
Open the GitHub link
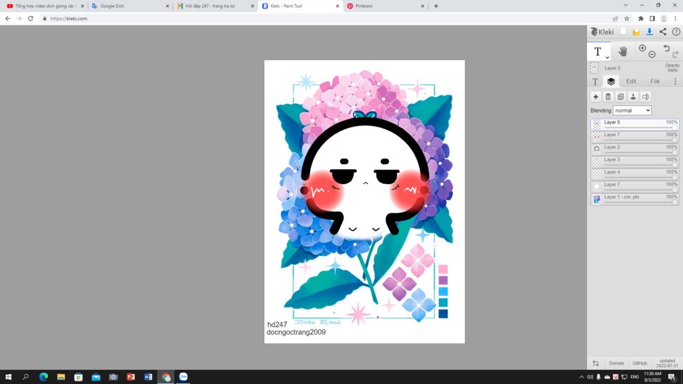(x=640, y=363)
